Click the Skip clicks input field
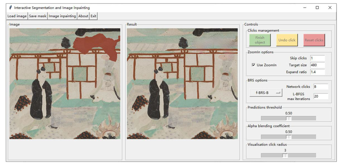339x165 pixels. click(x=317, y=58)
